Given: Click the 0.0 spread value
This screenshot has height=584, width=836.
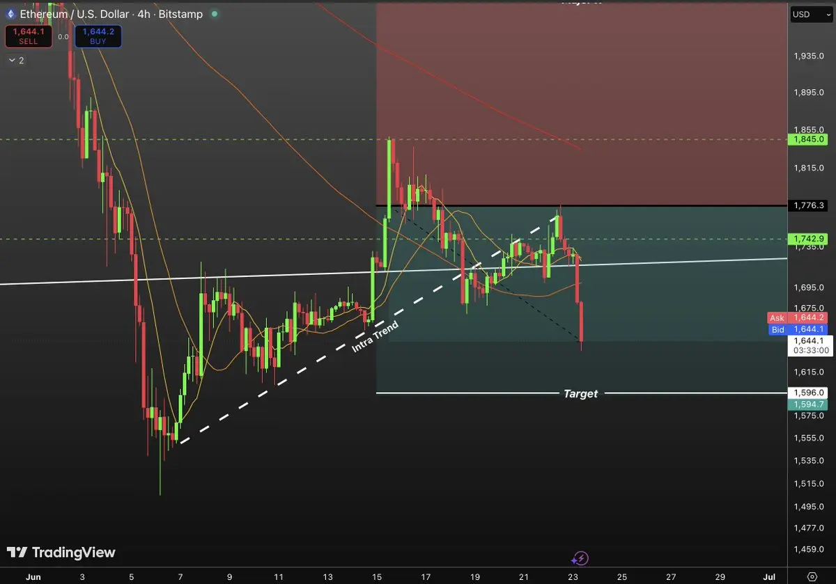Looking at the screenshot, I should [x=63, y=38].
